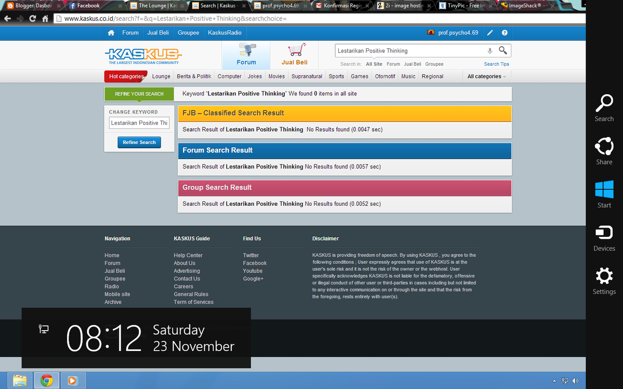
Task: Open the Settings charm
Action: pos(604,281)
